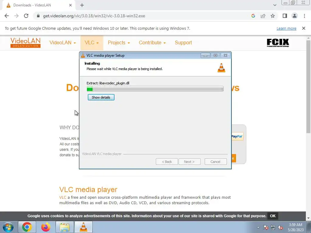Viewport: 311px width, 233px height.
Task: Open a new browser tab
Action: coord(82,5)
